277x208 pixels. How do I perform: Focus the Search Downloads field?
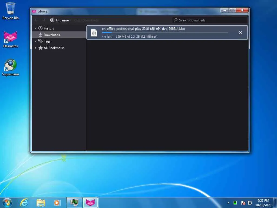(x=210, y=20)
